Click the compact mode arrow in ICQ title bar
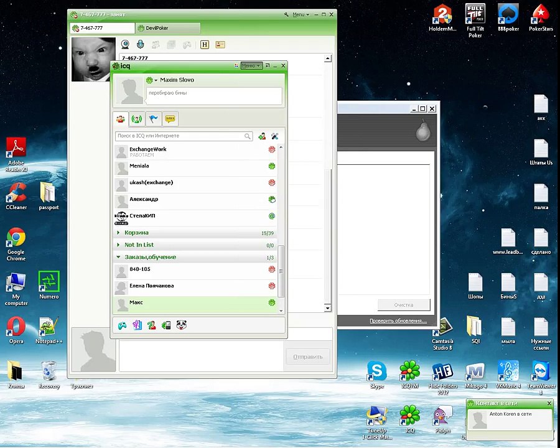 pyautogui.click(x=268, y=66)
